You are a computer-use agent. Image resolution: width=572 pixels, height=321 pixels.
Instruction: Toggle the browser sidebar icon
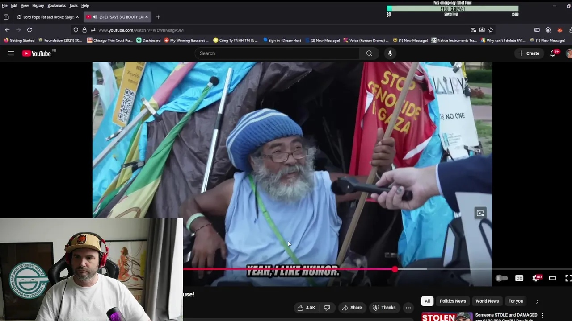point(537,30)
